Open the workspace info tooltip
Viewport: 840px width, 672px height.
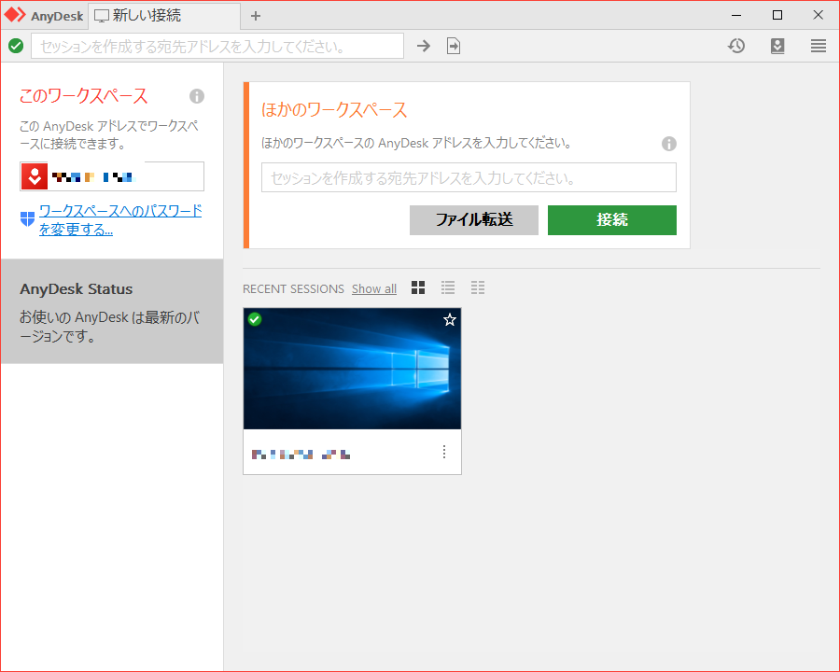click(196, 95)
